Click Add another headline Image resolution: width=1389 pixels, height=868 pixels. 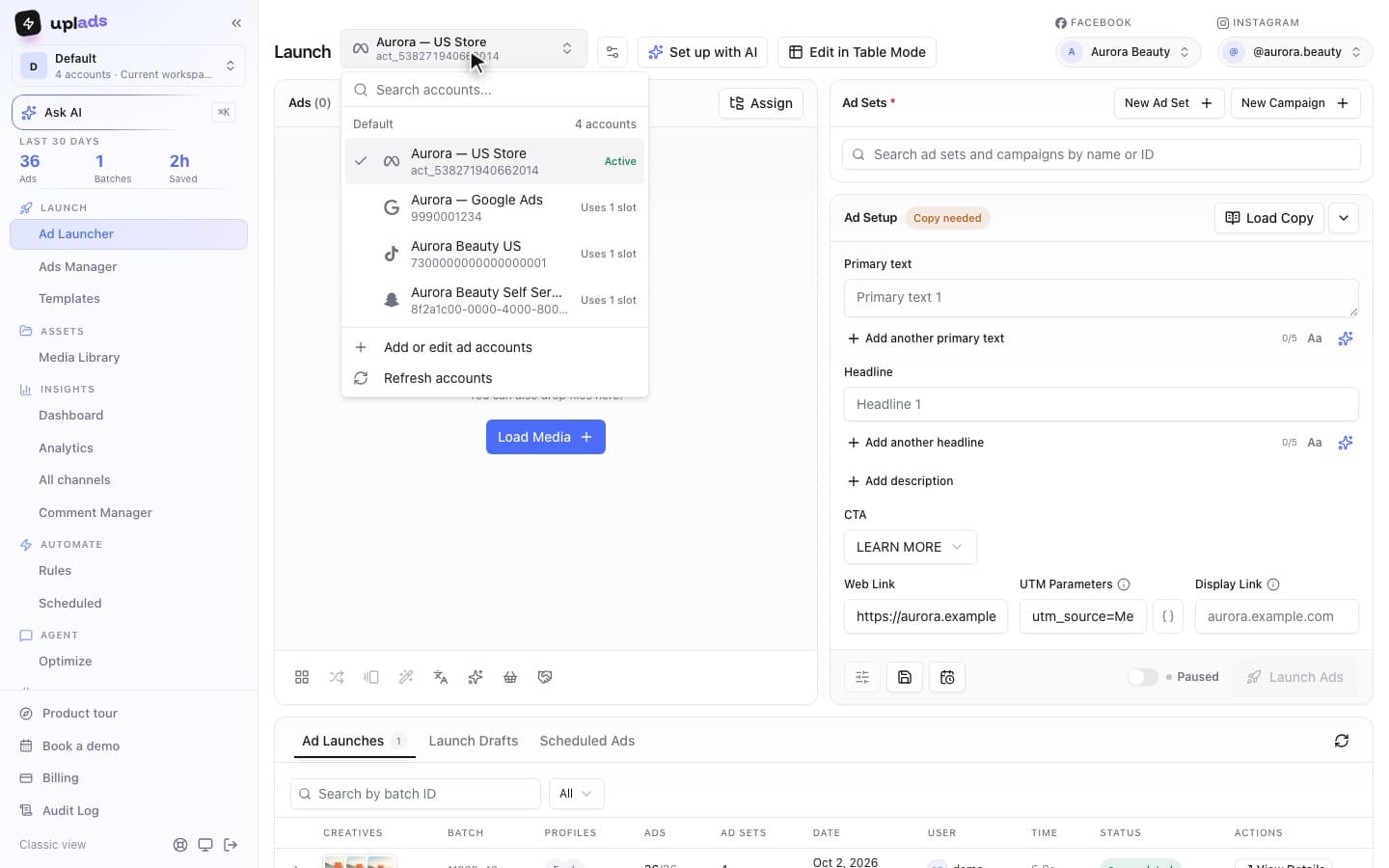click(x=915, y=443)
